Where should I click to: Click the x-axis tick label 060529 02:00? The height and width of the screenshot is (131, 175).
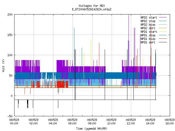pyautogui.click(x=33, y=121)
